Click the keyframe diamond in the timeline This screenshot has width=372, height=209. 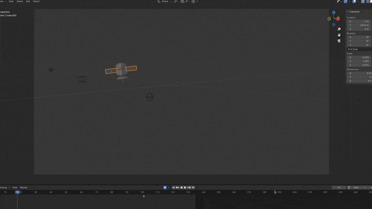144,196
